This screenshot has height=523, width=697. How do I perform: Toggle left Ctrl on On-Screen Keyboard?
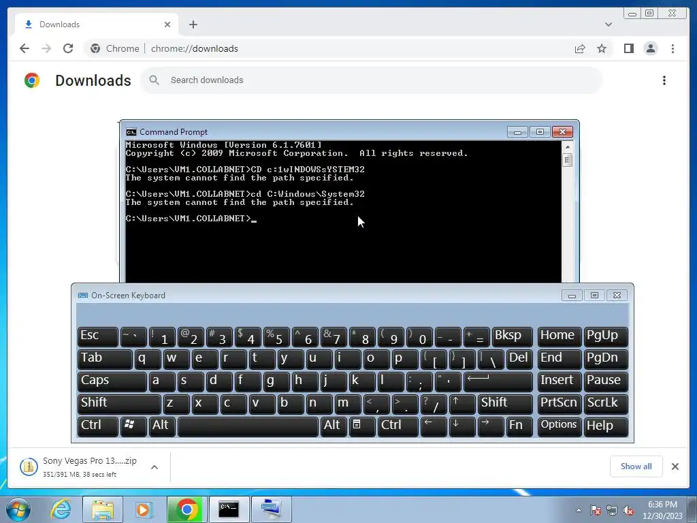98,426
